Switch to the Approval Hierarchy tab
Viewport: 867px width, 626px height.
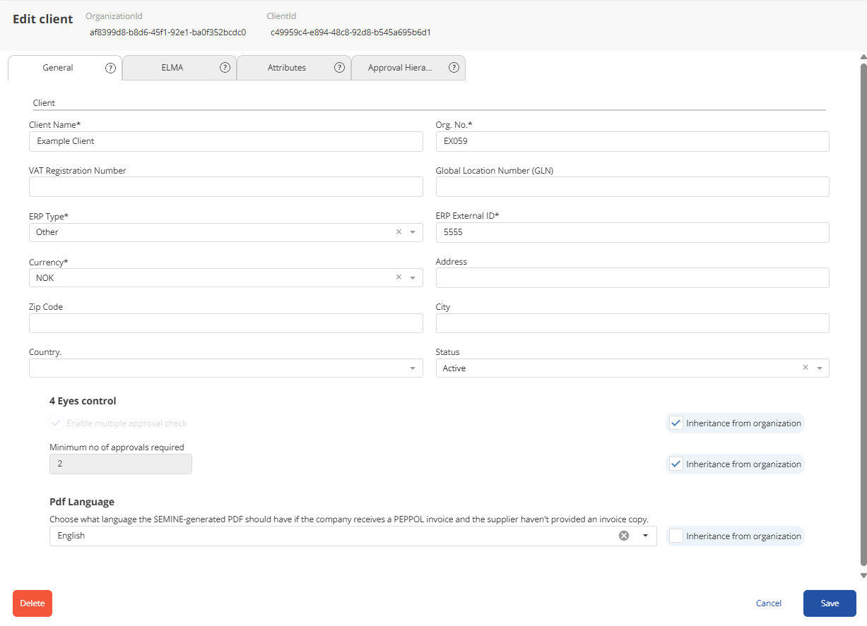[x=408, y=68]
